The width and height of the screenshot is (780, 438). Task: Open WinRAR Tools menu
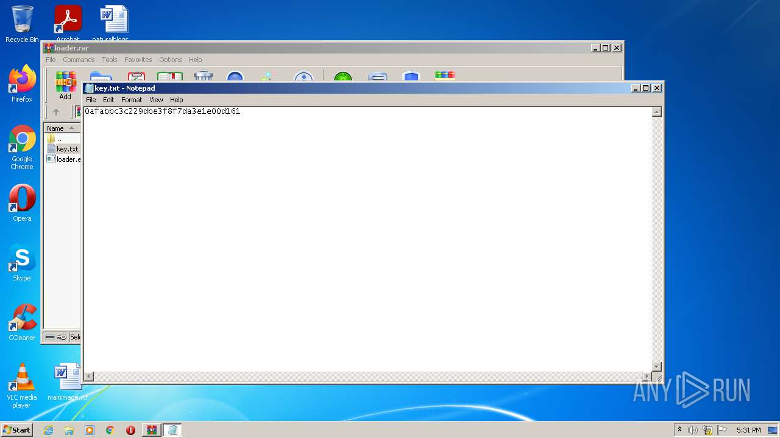(110, 60)
